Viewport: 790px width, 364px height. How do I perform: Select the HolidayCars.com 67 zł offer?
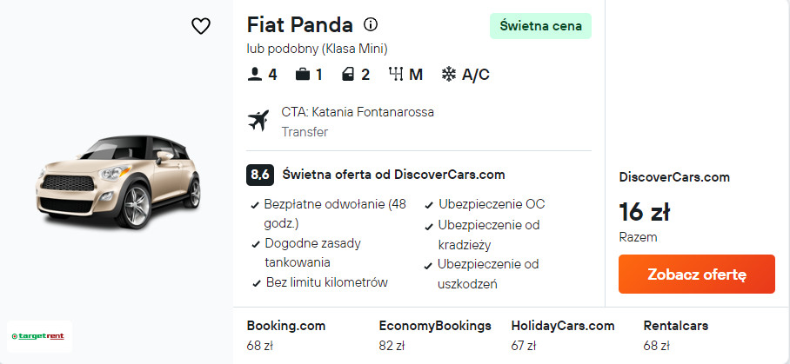point(563,334)
